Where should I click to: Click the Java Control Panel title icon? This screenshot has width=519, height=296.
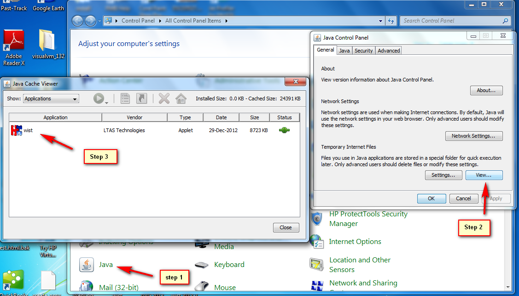(317, 38)
